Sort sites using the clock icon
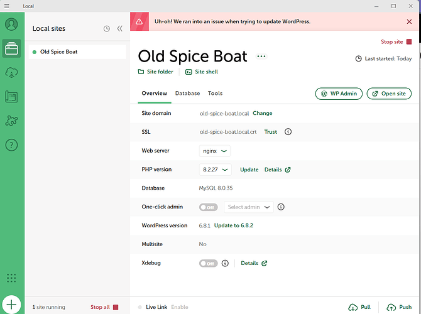421x314 pixels. coord(107,29)
